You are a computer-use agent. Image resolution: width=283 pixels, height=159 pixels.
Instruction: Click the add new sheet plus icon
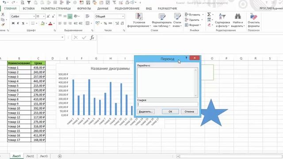[x=60, y=156]
